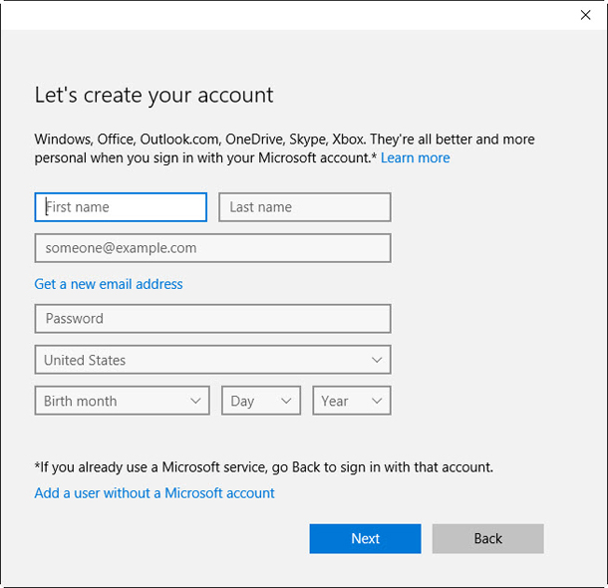This screenshot has height=588, width=608.
Task: Select the someone@example.com email field
Action: click(212, 247)
